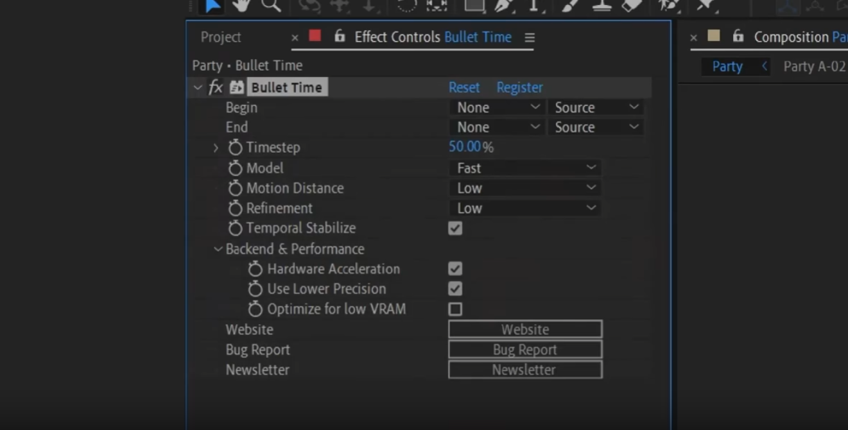The width and height of the screenshot is (848, 430).
Task: Click the Timestep stopwatch icon
Action: click(236, 148)
